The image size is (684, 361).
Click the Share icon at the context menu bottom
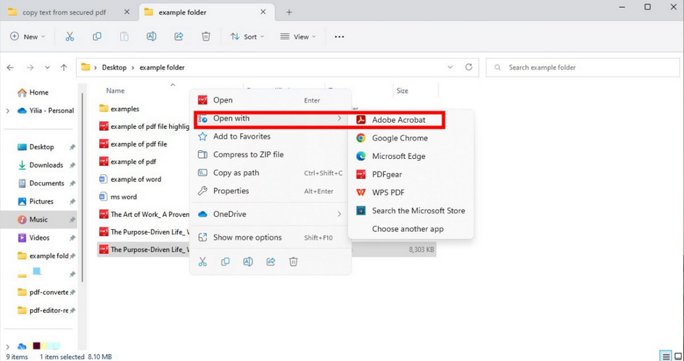(x=271, y=262)
